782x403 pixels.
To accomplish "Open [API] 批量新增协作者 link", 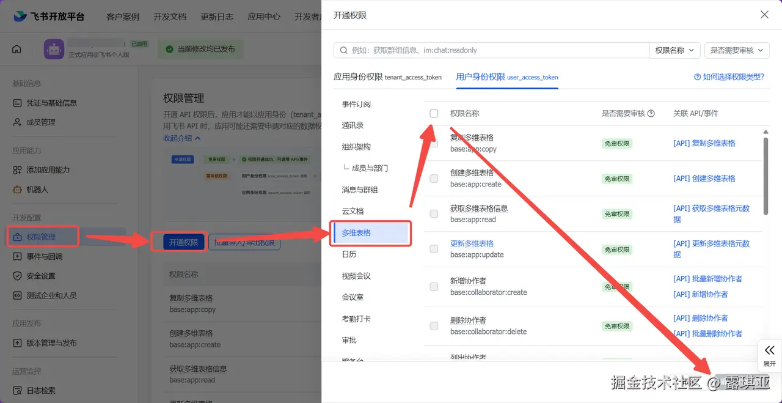I will (707, 279).
